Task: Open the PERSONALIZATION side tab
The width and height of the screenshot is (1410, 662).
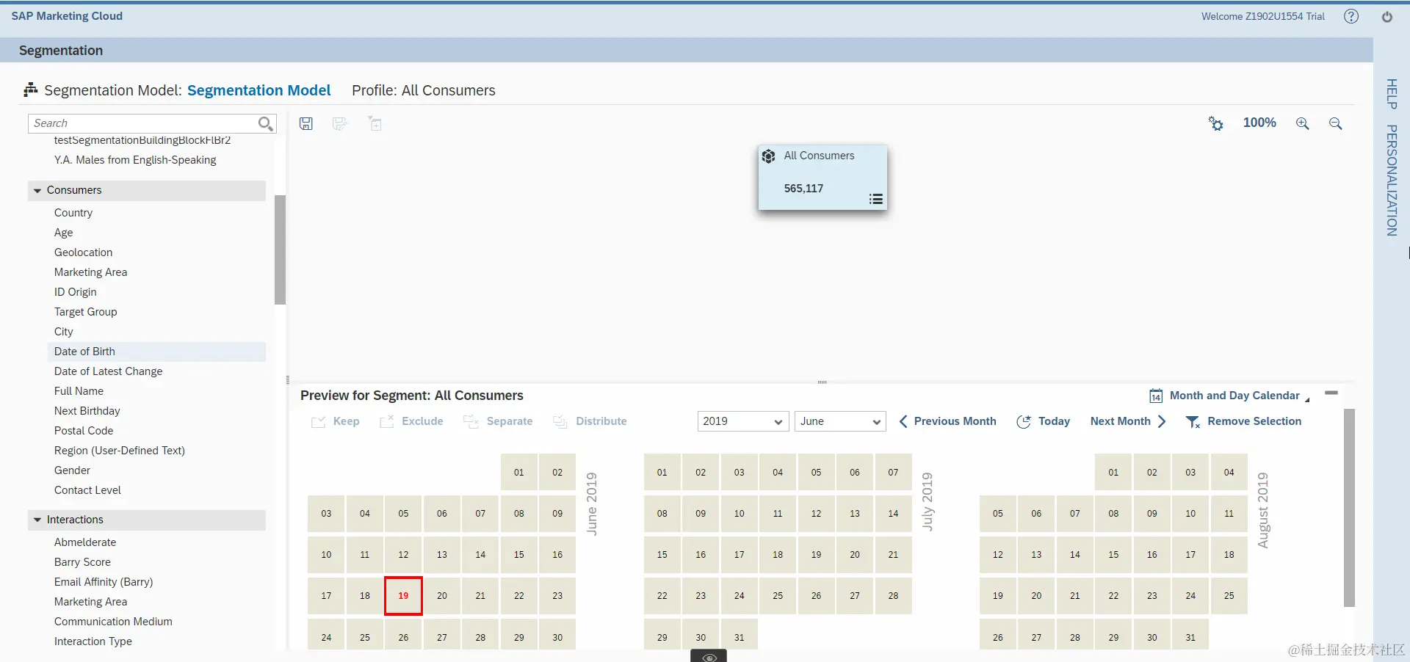Action: pos(1391,181)
